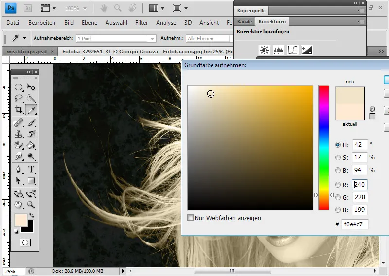Switch to the Kanäle tab

tap(245, 21)
